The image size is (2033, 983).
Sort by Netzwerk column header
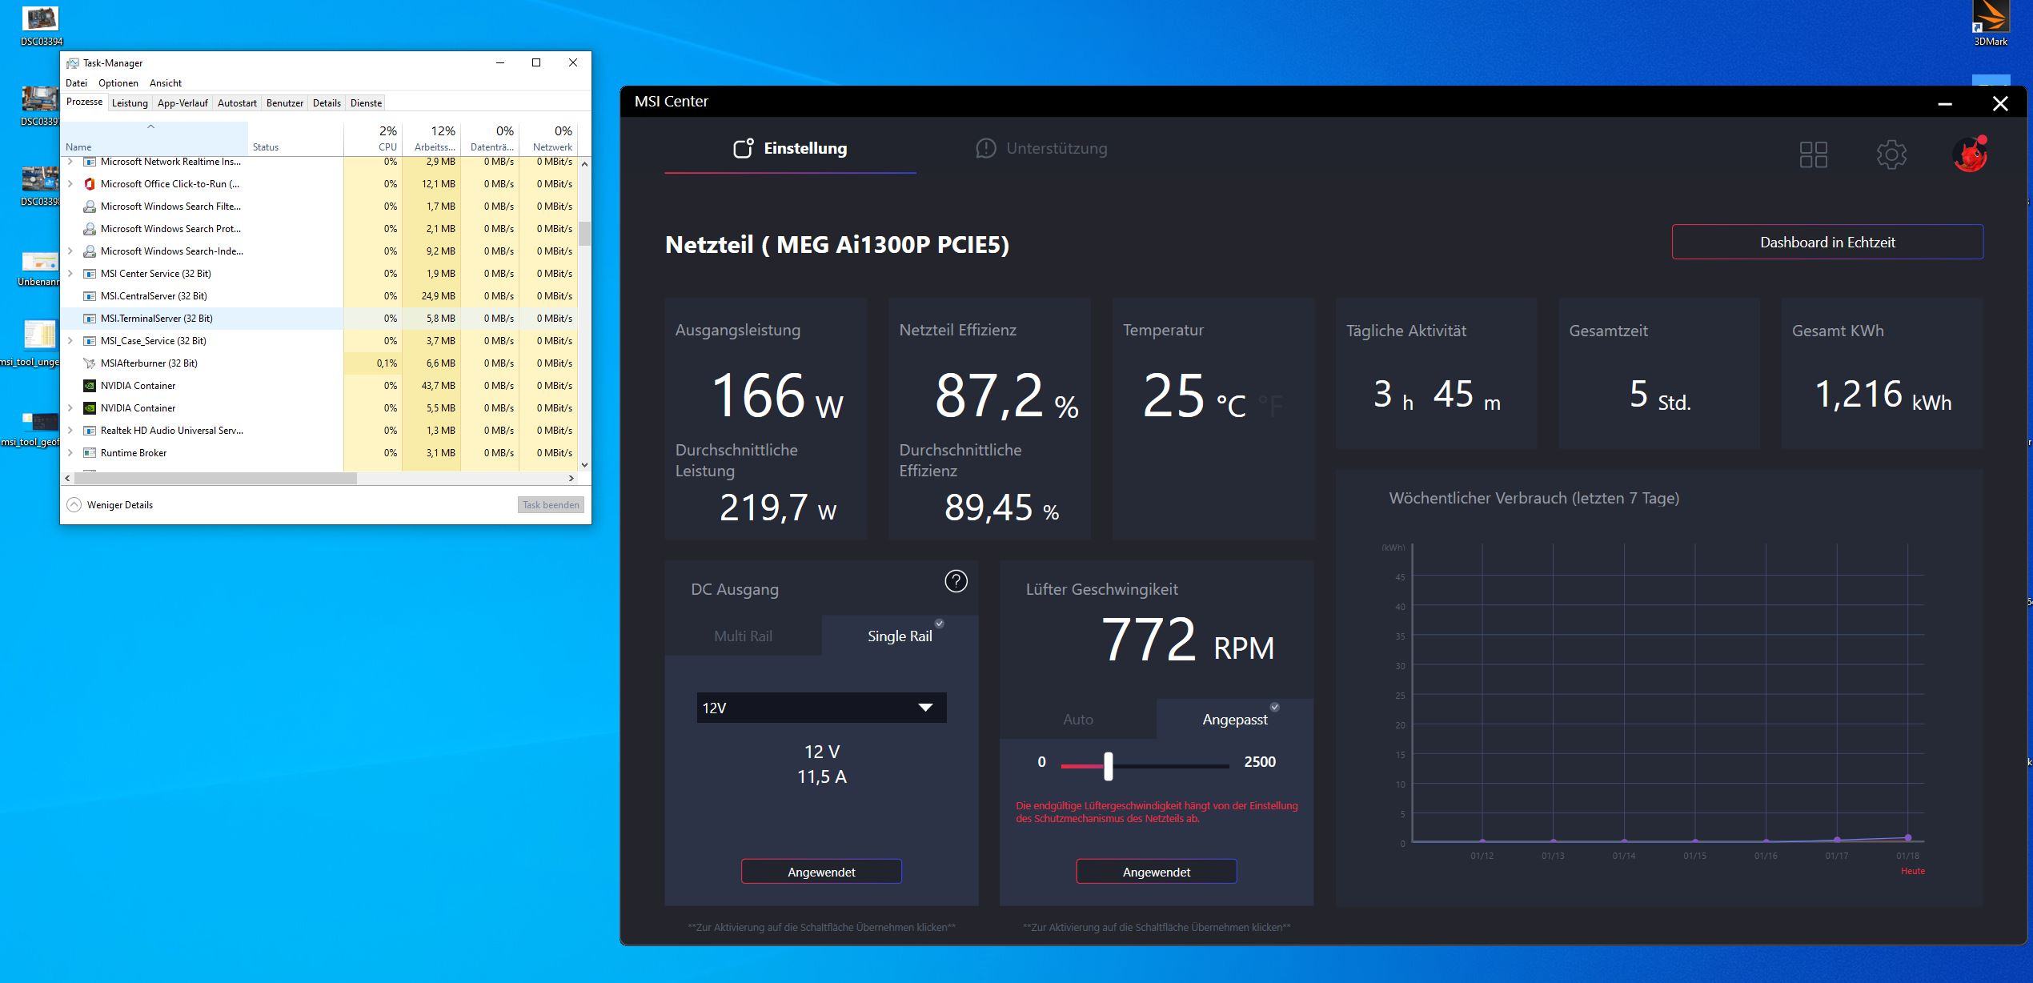549,138
